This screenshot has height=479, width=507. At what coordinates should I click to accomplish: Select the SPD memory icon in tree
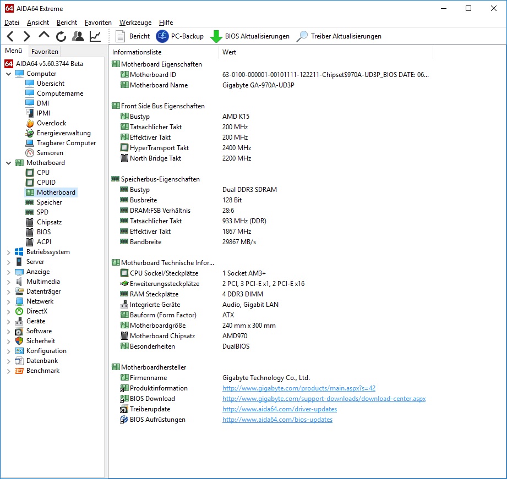(x=30, y=212)
